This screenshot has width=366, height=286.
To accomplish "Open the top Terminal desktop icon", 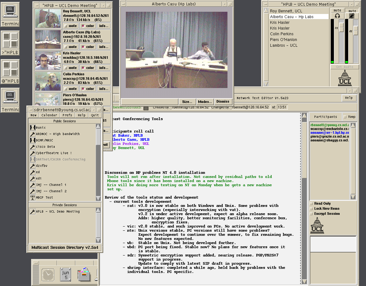I will click(10, 11).
